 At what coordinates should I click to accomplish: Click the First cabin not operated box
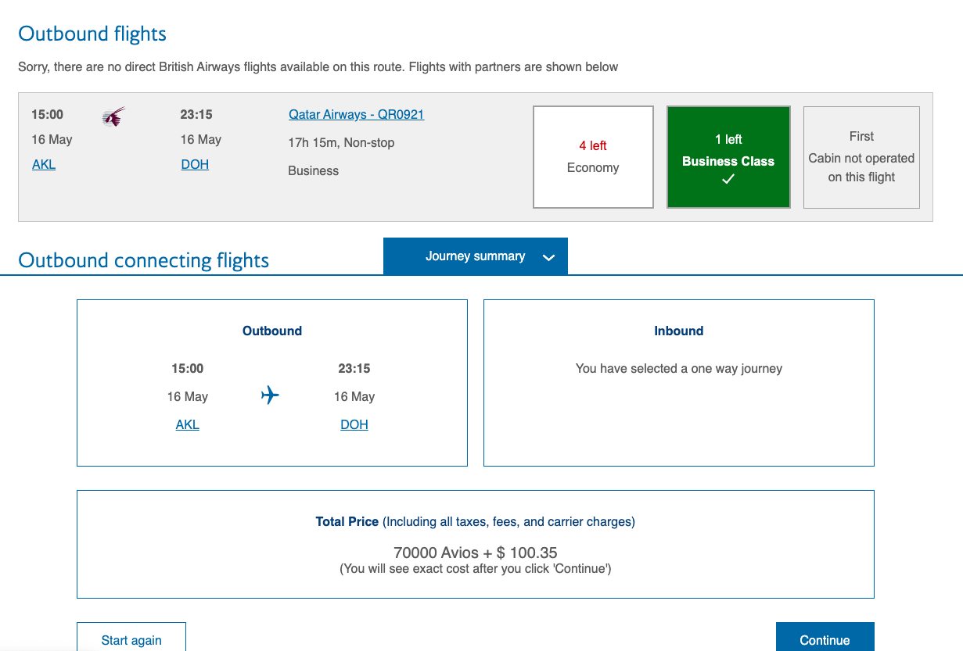861,157
